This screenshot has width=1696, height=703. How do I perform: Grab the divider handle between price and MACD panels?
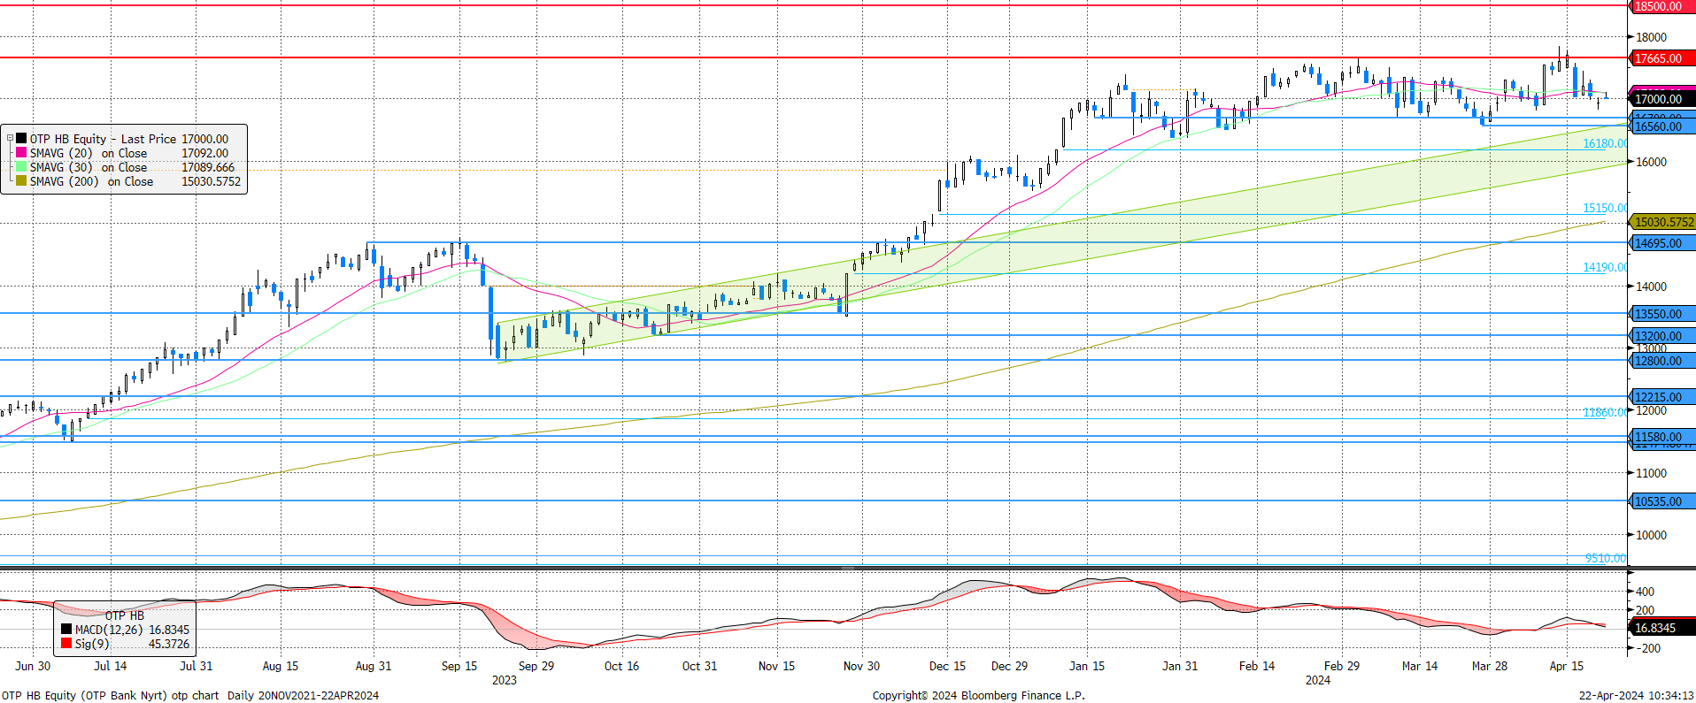click(848, 568)
